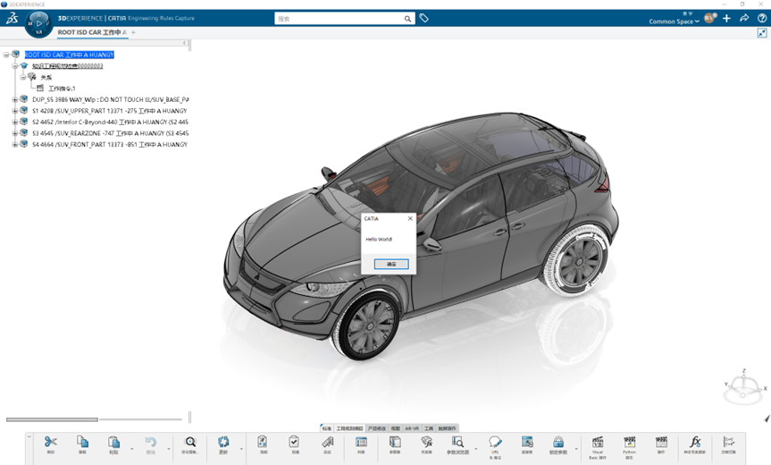Click the Undo arrow icon
771x465 pixels.
[x=150, y=442]
